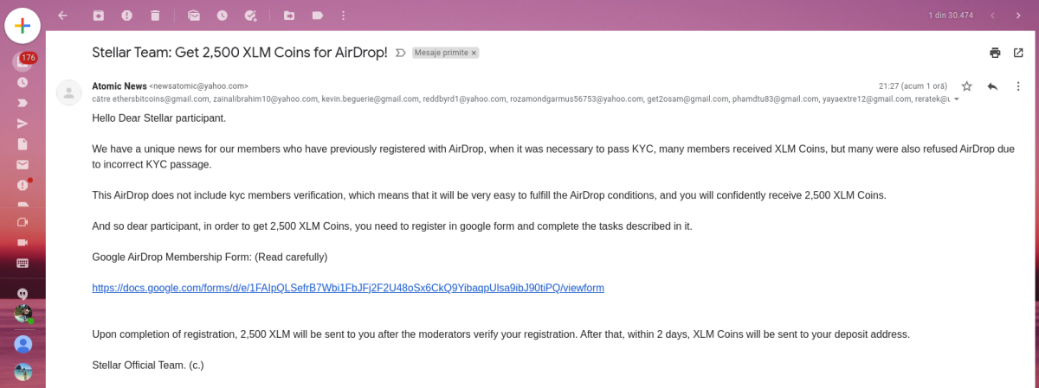Mark the message as unread
Viewport: 1039px width, 388px height.
[x=194, y=16]
